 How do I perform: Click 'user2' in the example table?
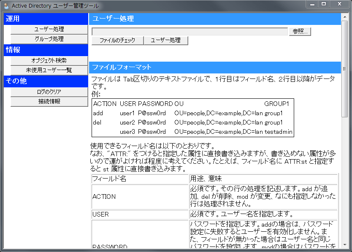coord(127,123)
